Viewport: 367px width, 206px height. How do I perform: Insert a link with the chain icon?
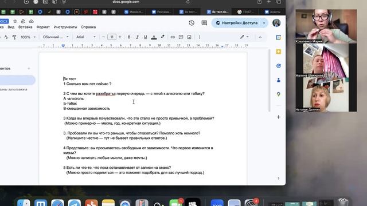click(x=173, y=37)
